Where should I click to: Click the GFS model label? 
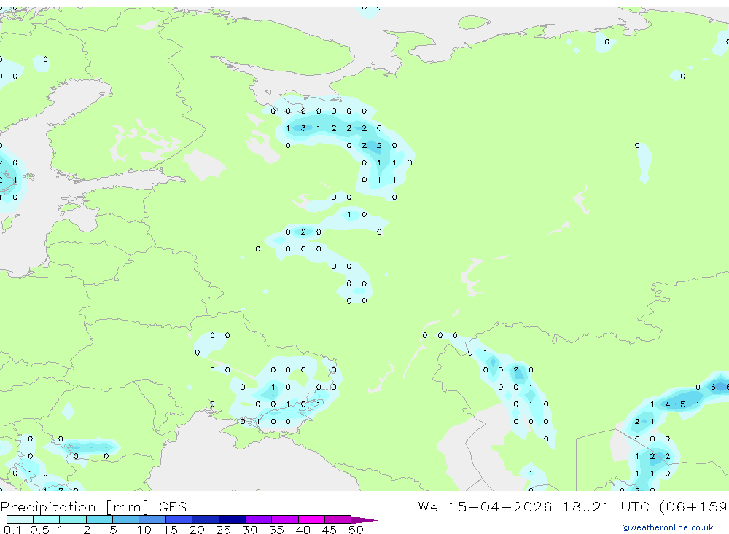173,506
